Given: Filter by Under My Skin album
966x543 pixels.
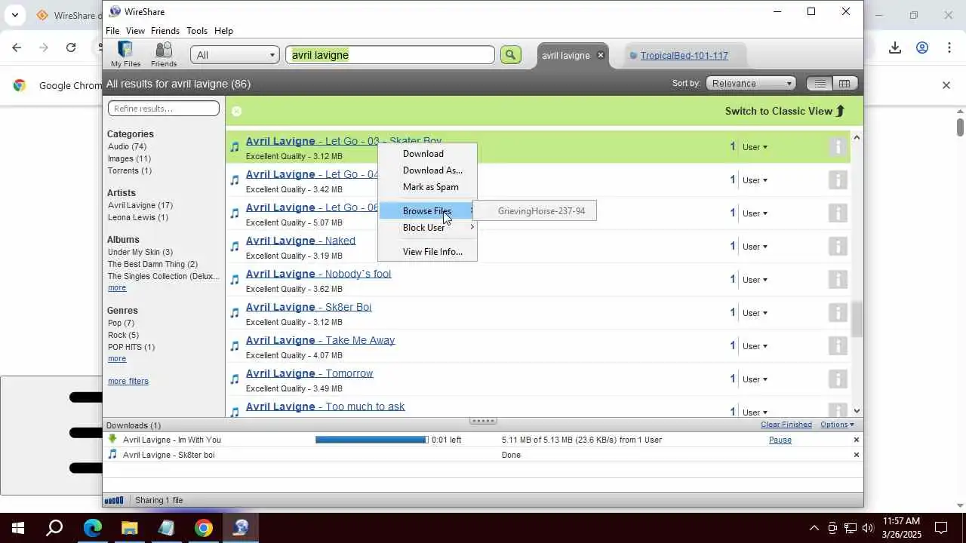Looking at the screenshot, I should pyautogui.click(x=140, y=252).
